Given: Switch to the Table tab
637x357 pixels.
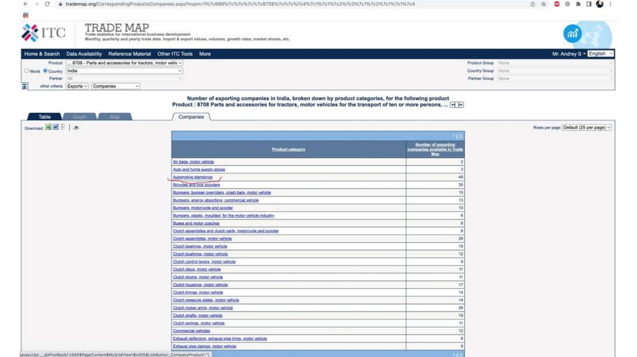Looking at the screenshot, I should (x=44, y=117).
